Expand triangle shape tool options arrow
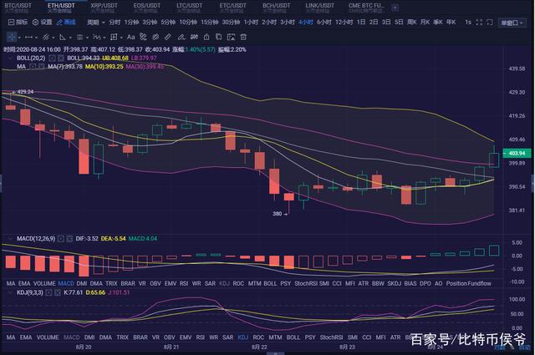This screenshot has height=355, width=535. tap(70, 38)
